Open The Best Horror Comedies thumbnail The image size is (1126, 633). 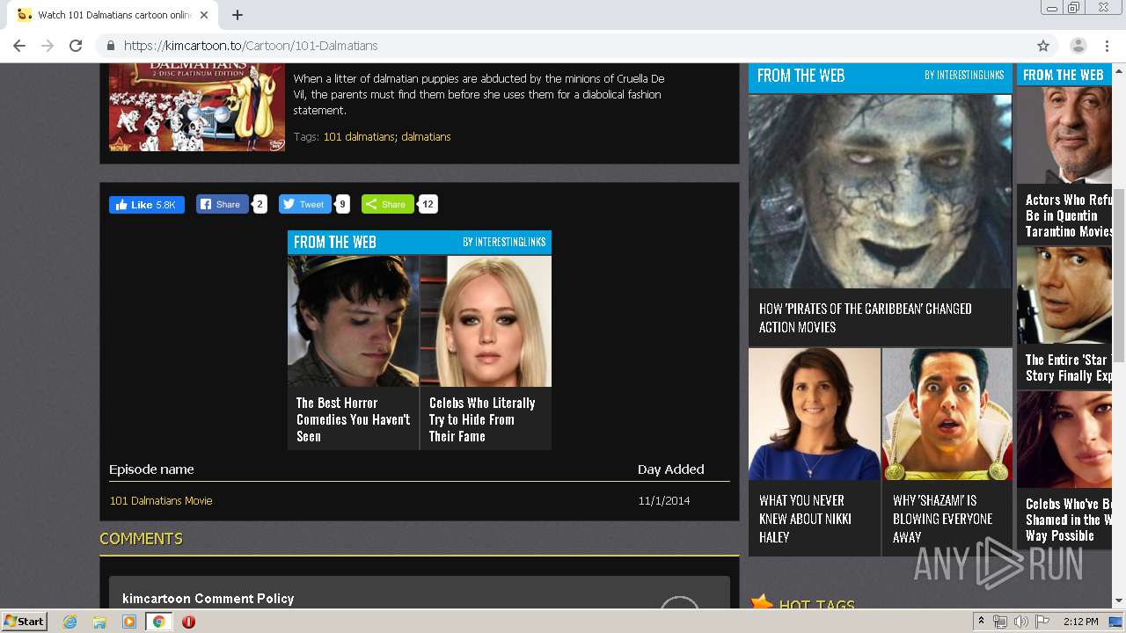[x=354, y=321]
